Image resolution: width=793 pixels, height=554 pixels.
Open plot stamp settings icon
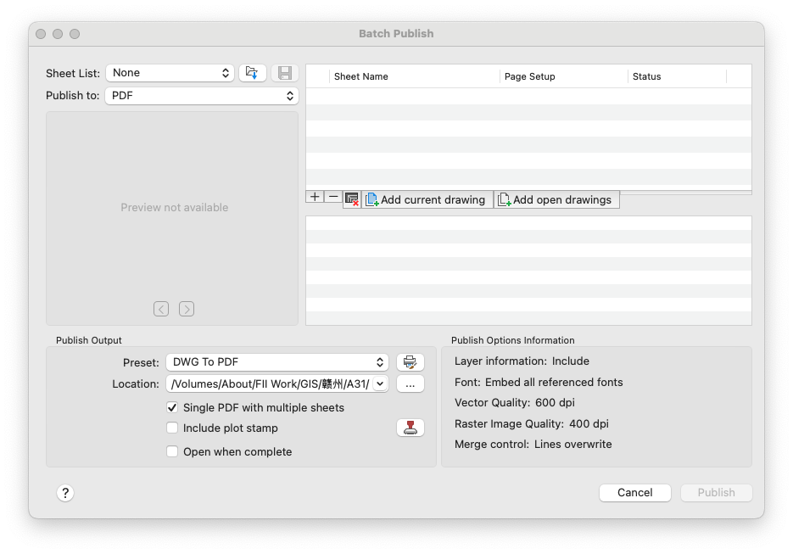[x=410, y=428]
